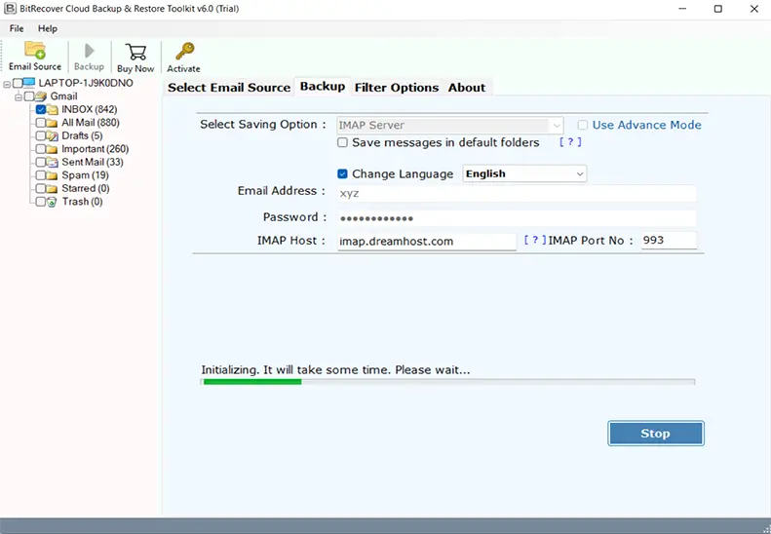This screenshot has height=534, width=771.
Task: Click the Email Source toolbar icon
Action: (35, 52)
